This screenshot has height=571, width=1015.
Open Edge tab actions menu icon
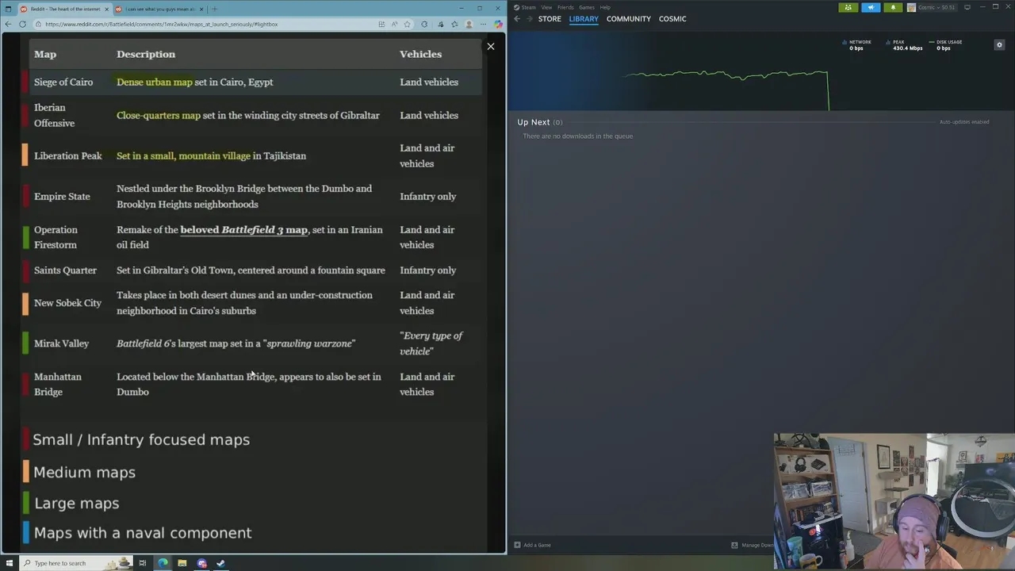pyautogui.click(x=8, y=9)
